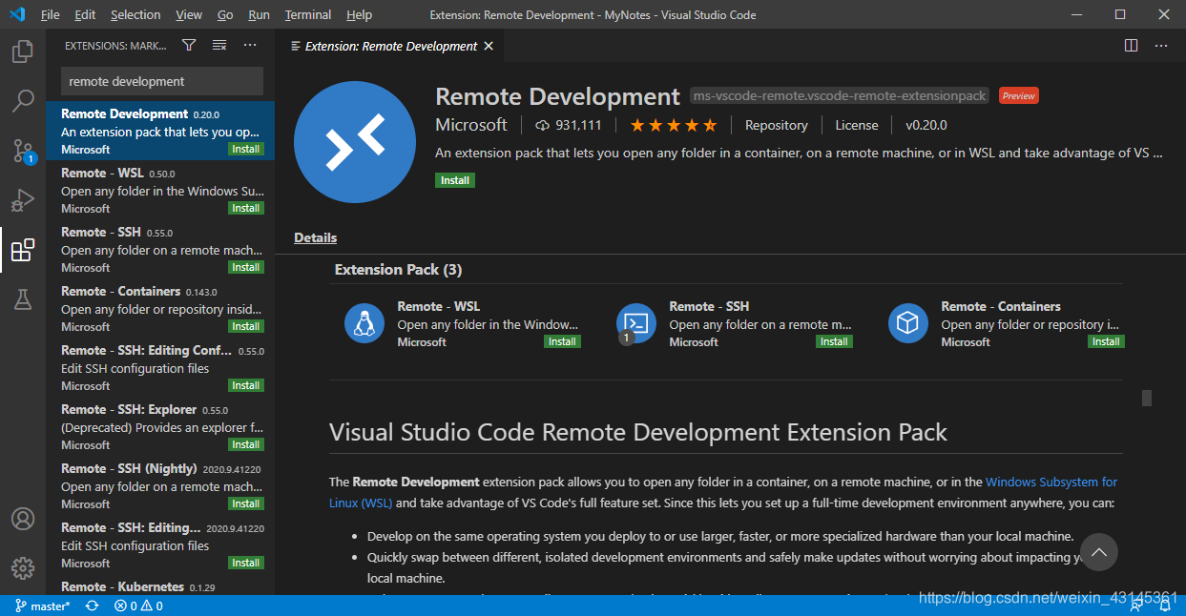Click the Microsoft publisher link

point(471,125)
